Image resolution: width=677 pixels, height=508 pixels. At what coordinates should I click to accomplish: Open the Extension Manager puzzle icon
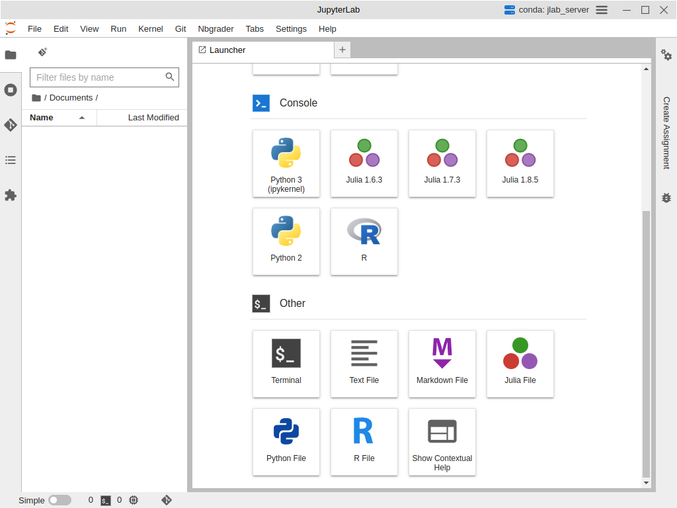point(11,195)
